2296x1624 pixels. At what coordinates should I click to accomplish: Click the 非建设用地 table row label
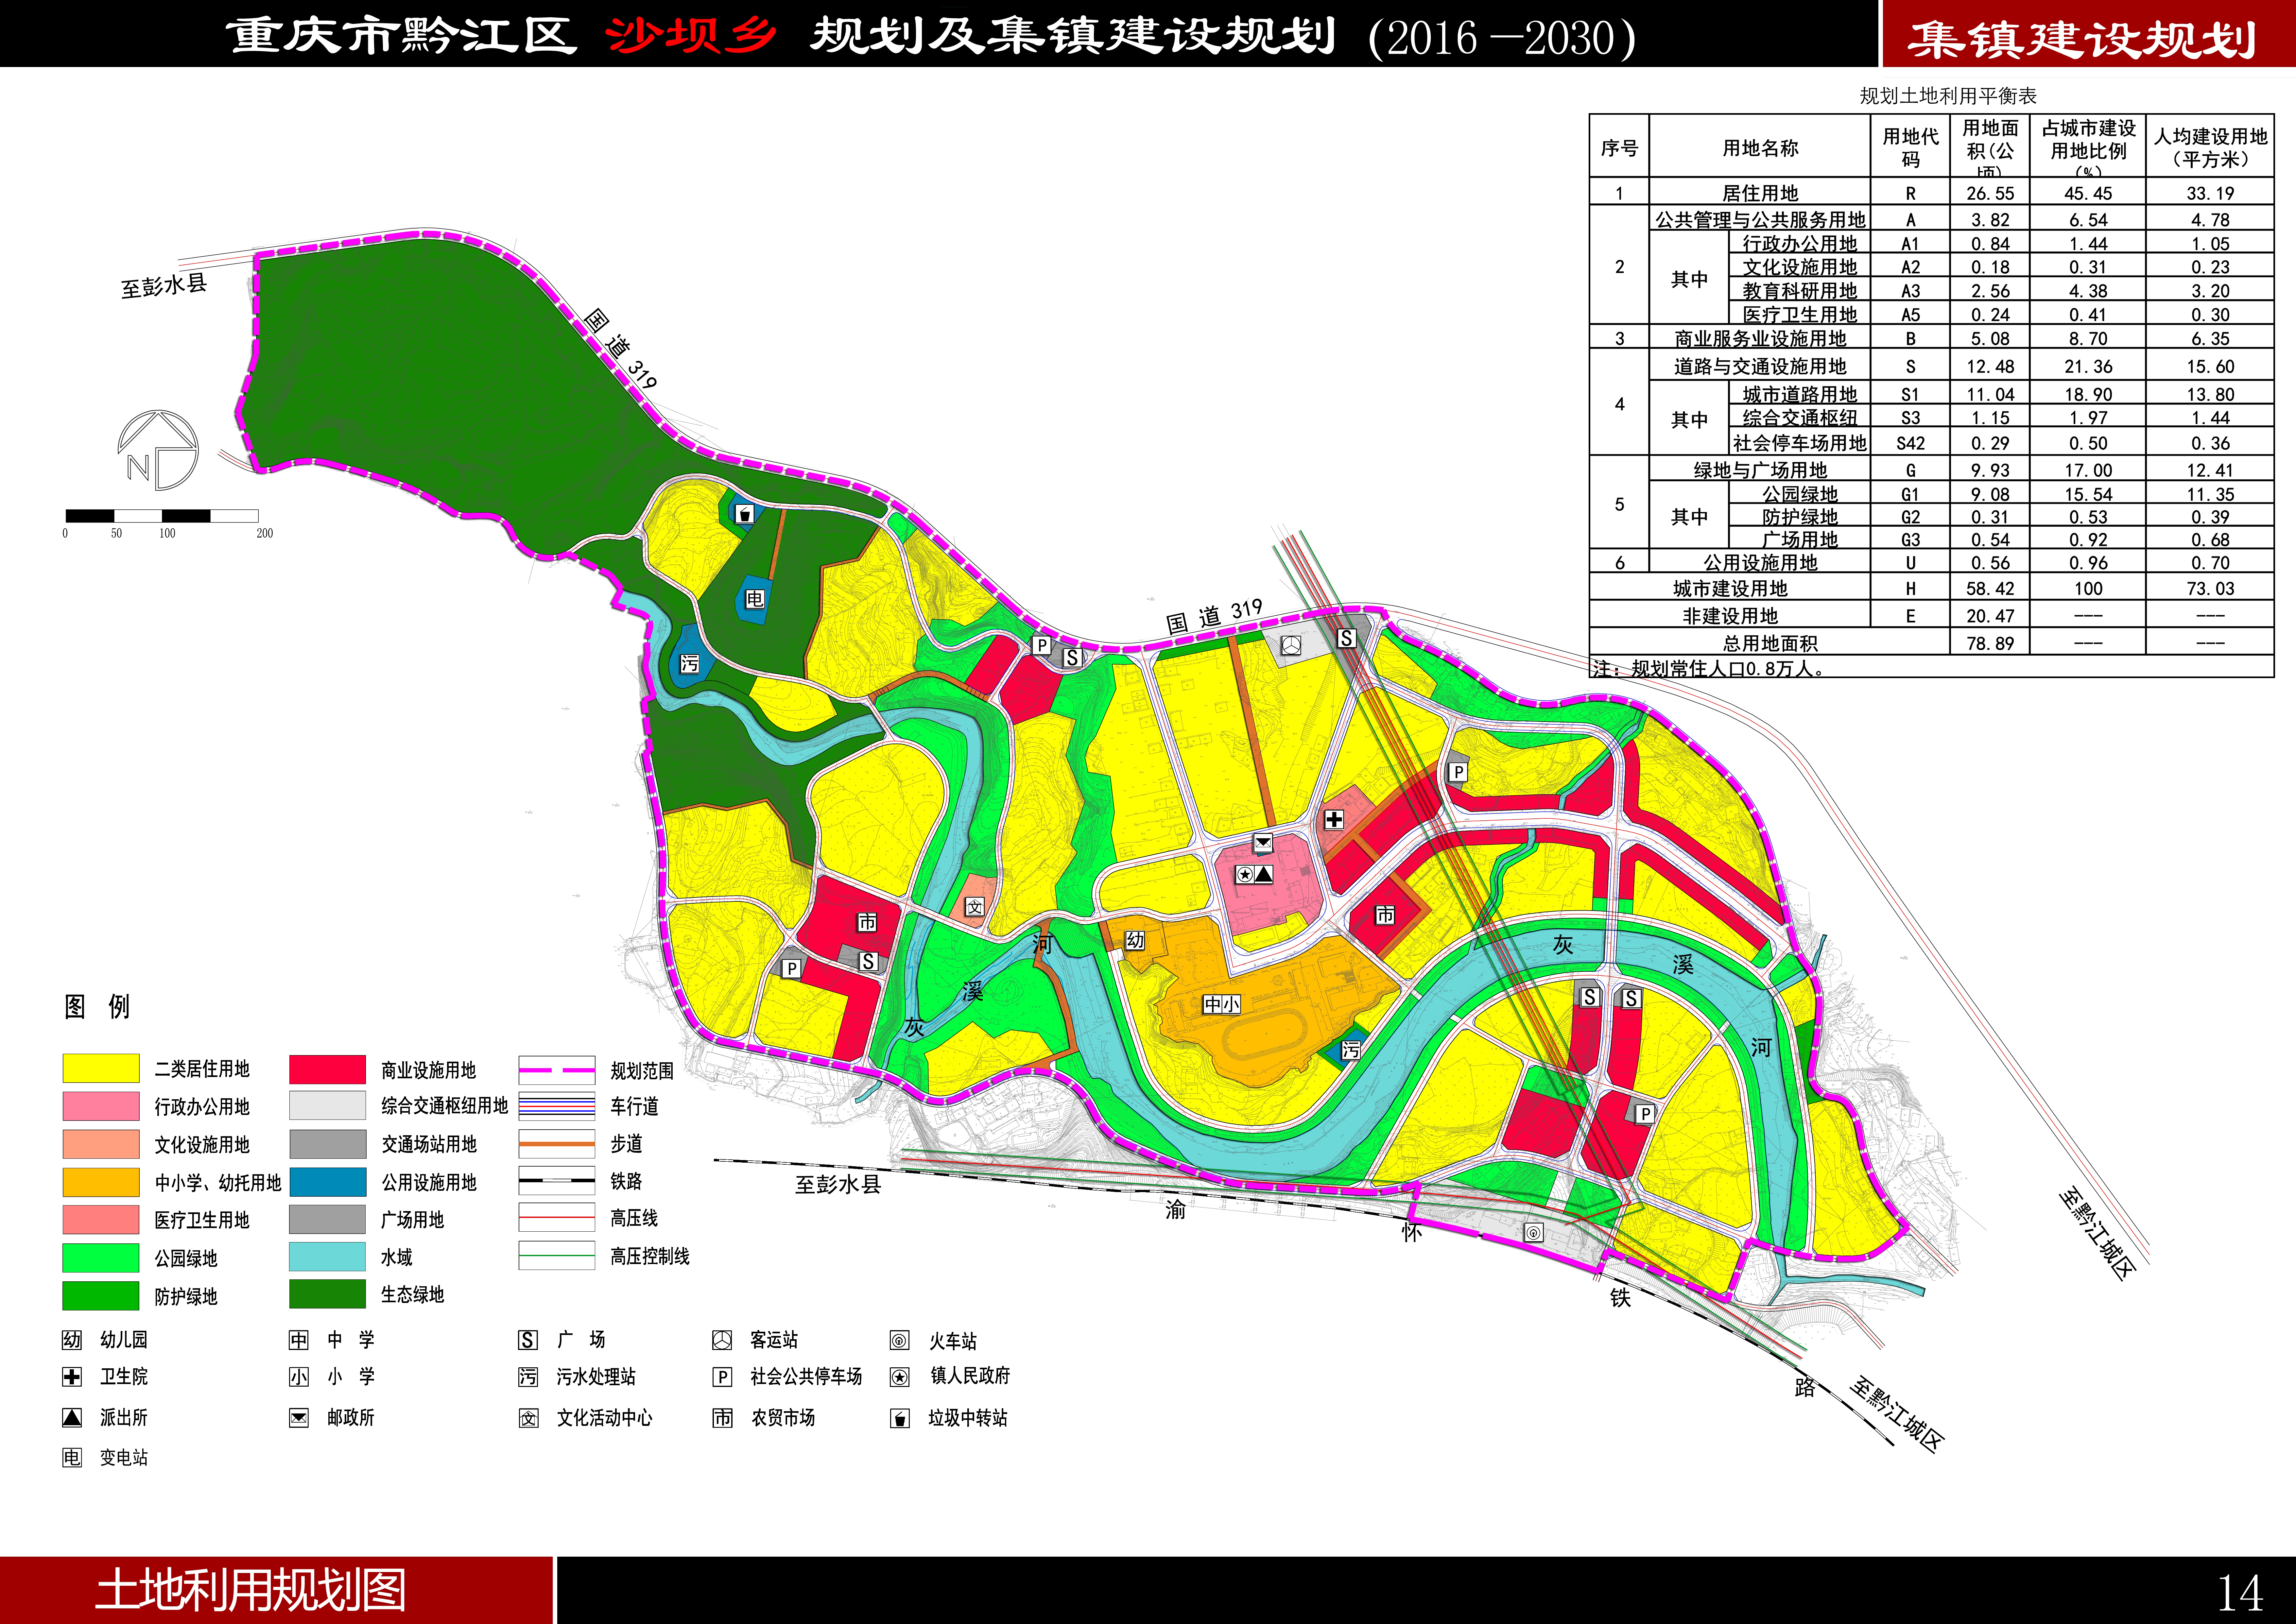(x=1730, y=616)
